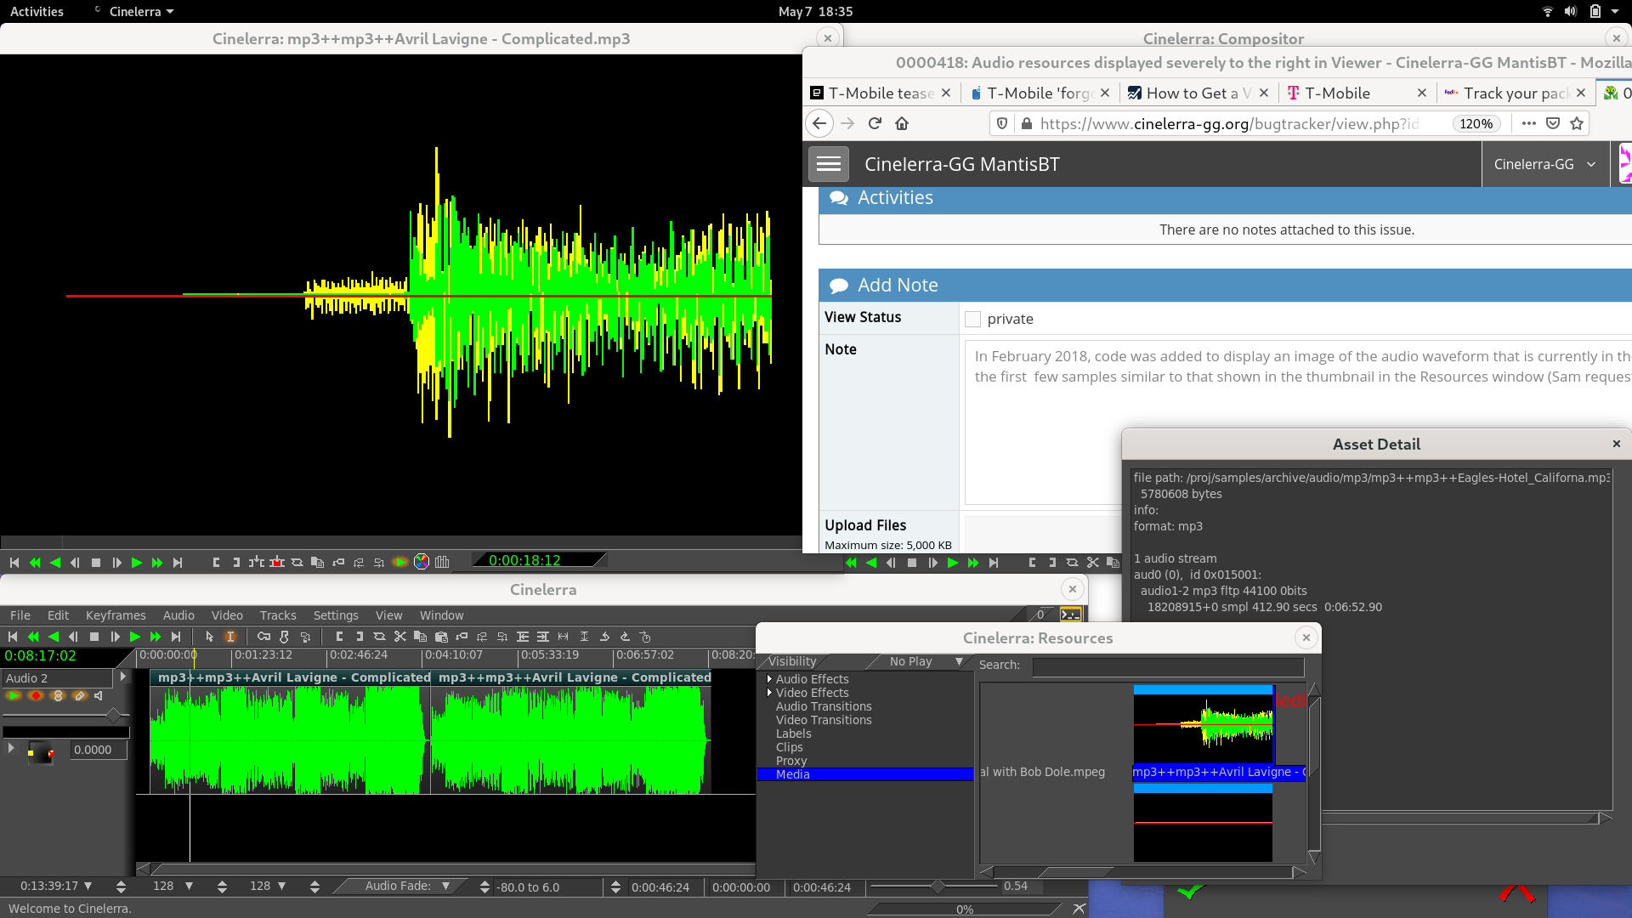Toggle play track on Audio 2

(x=14, y=696)
